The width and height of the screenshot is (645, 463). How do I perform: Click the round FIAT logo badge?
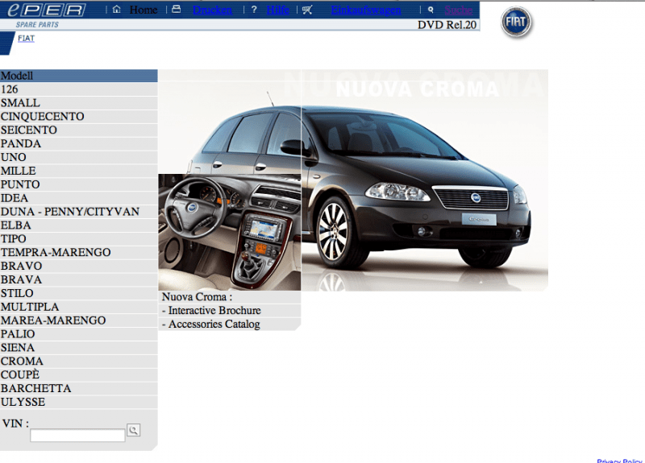(517, 23)
